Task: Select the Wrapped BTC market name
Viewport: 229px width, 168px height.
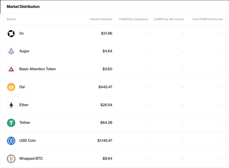Action: (x=31, y=159)
